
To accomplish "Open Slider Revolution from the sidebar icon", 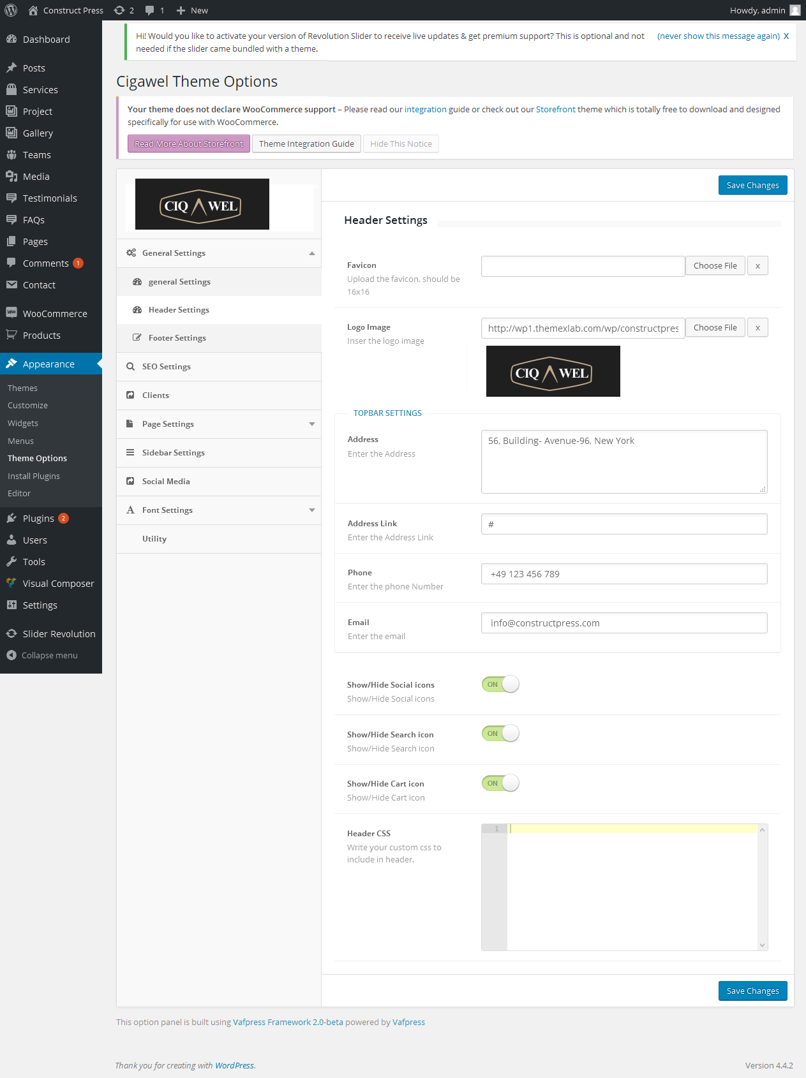I will click(x=11, y=634).
